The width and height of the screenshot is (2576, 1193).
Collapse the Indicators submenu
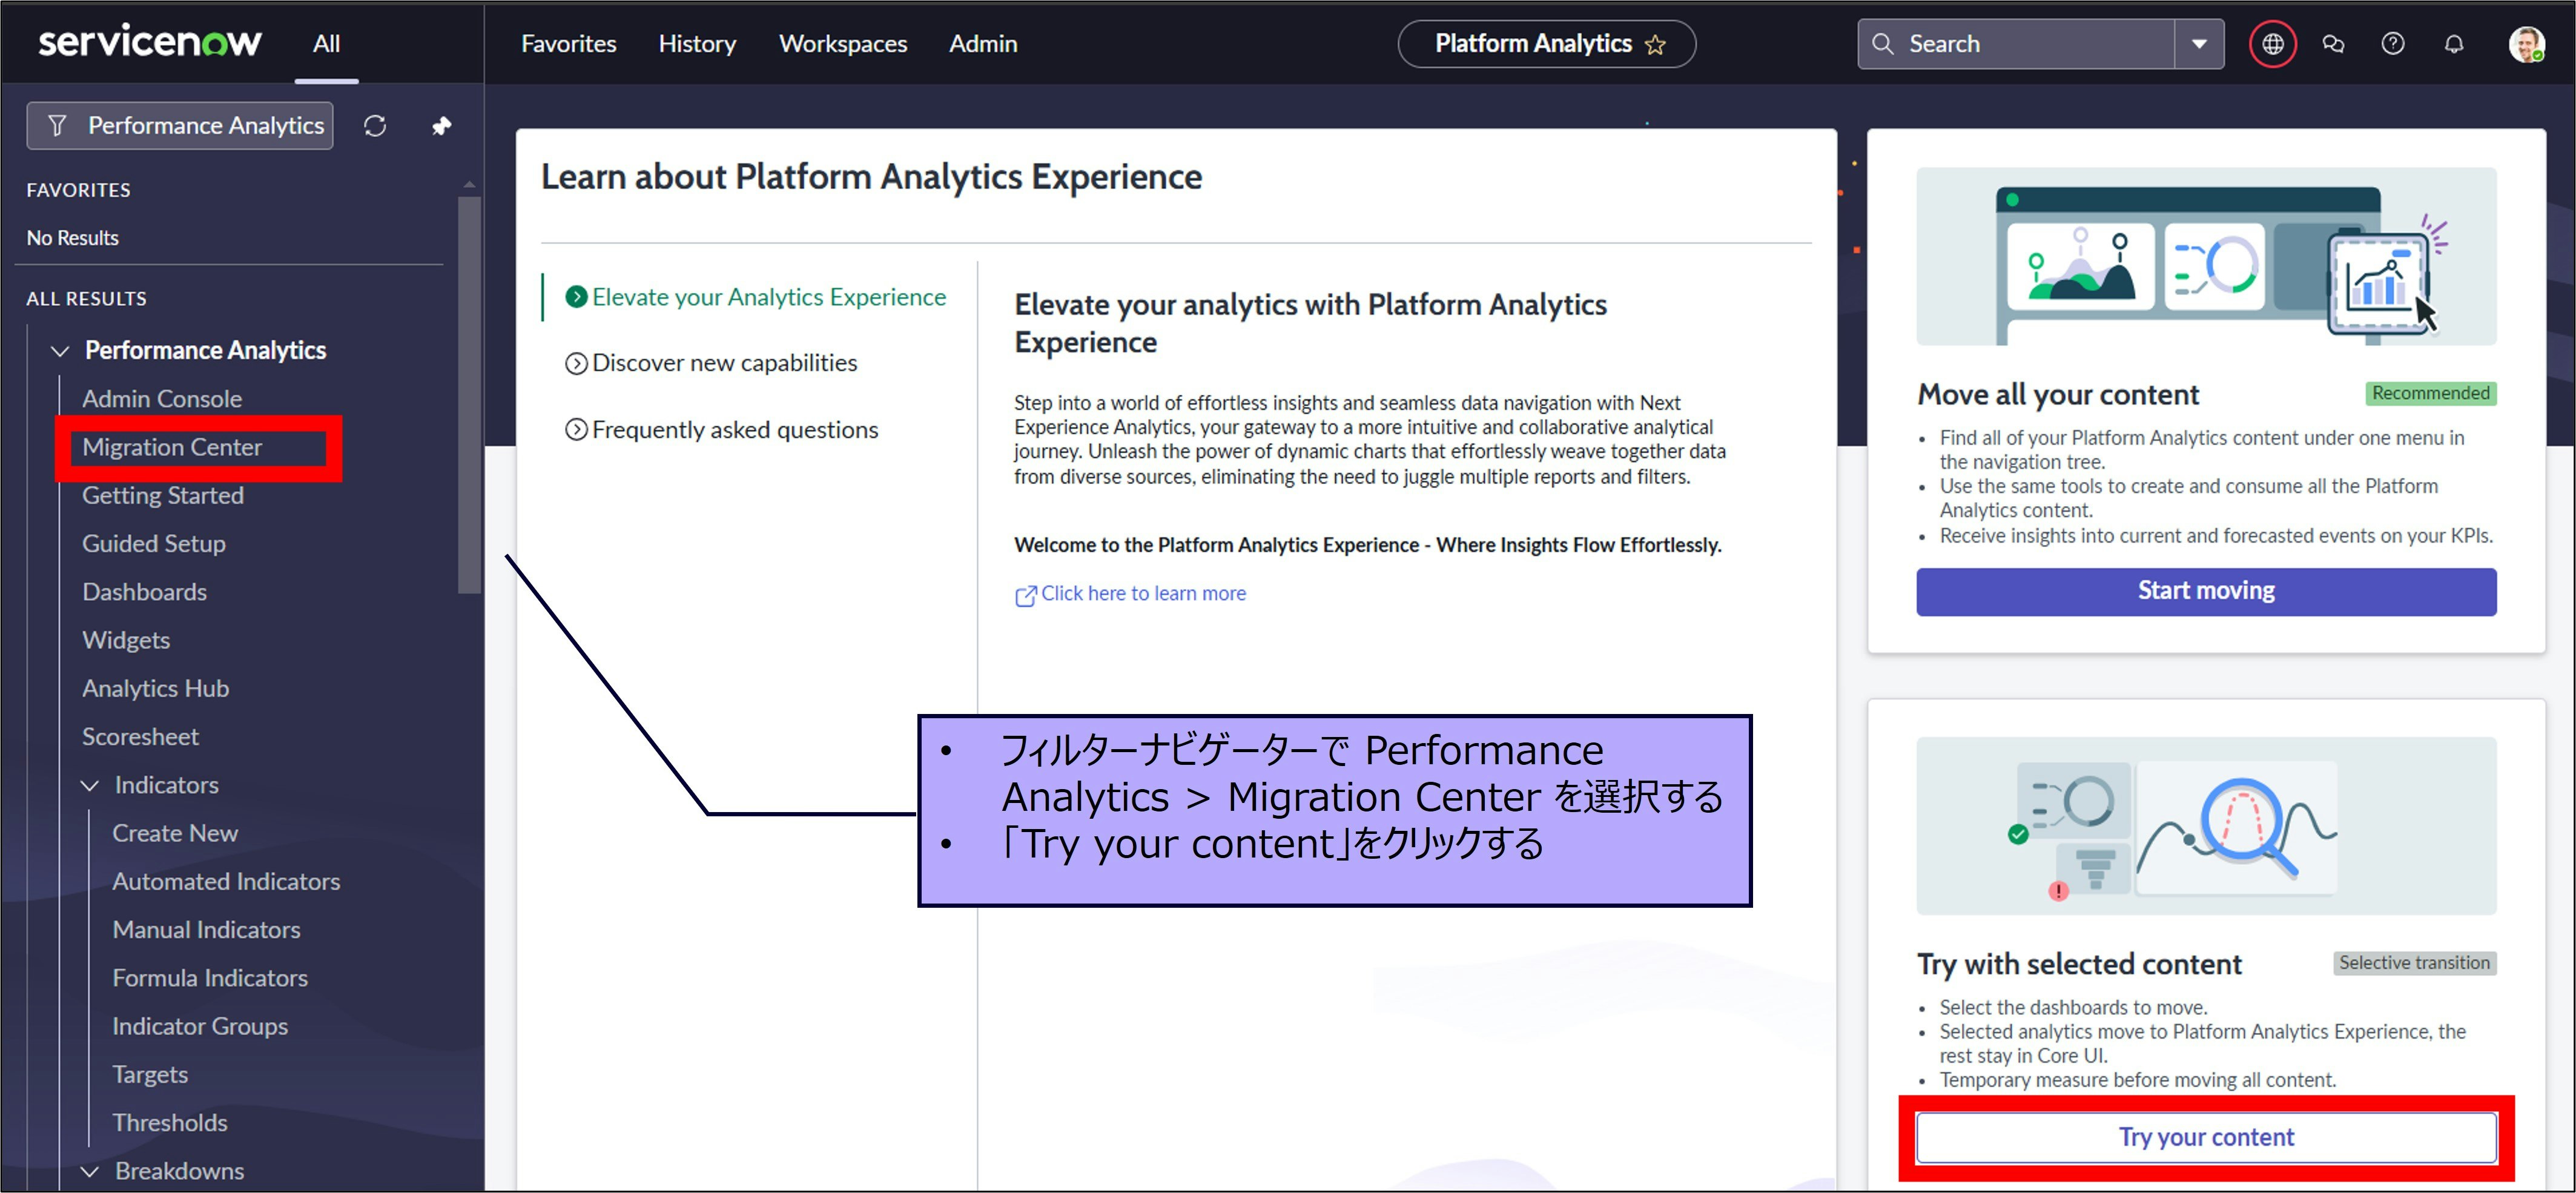tap(90, 786)
